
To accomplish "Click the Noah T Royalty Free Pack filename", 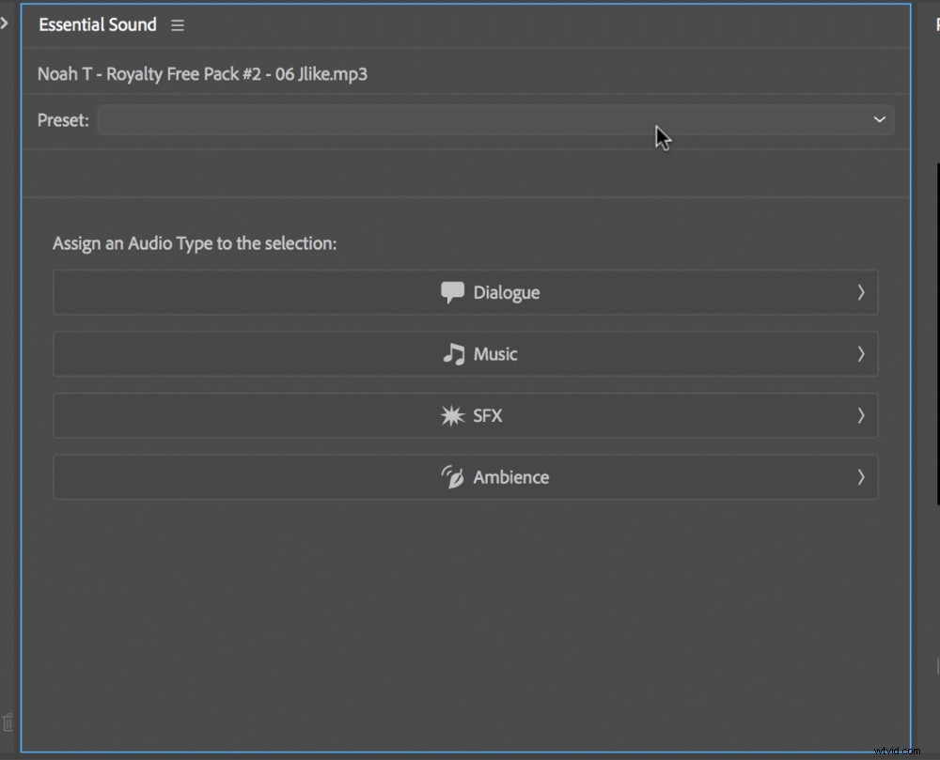I will click(x=203, y=73).
